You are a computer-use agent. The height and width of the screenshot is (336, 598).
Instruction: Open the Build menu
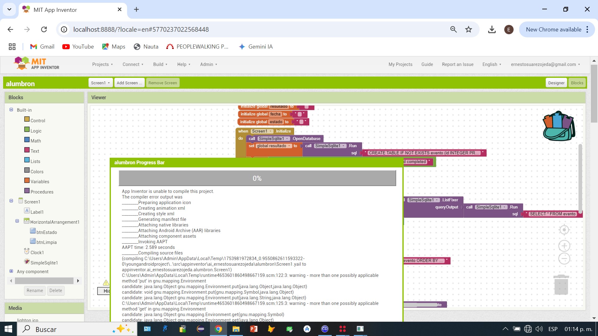[x=160, y=64]
